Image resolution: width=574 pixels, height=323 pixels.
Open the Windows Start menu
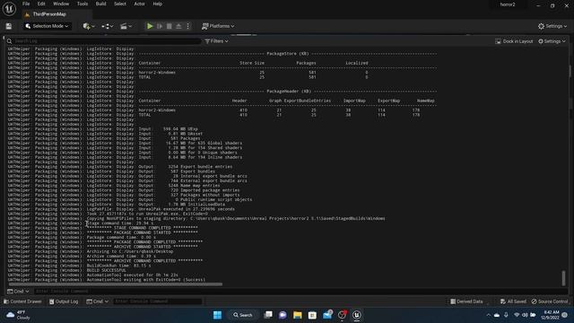[x=217, y=315]
